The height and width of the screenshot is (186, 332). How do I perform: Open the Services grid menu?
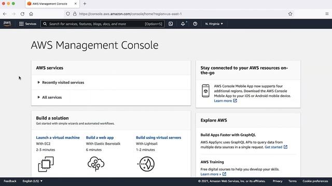(x=21, y=24)
